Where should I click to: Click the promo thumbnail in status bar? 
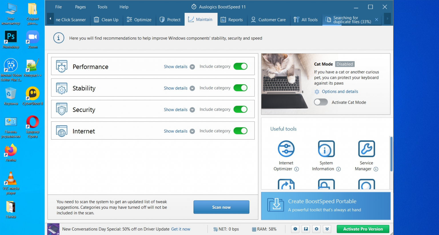pos(53,229)
